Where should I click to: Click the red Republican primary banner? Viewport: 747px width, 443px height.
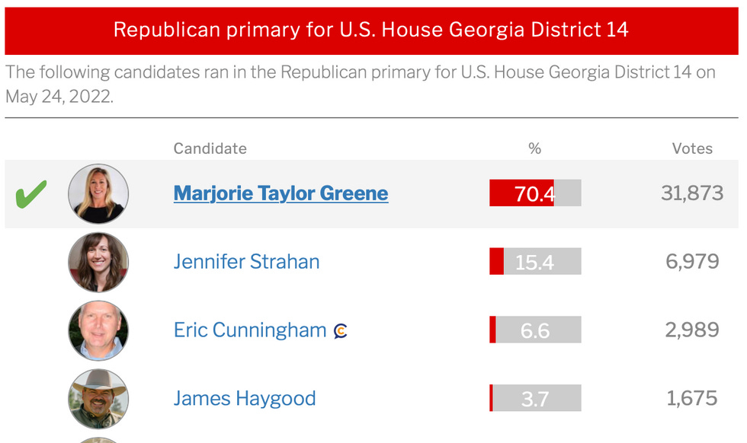click(373, 30)
